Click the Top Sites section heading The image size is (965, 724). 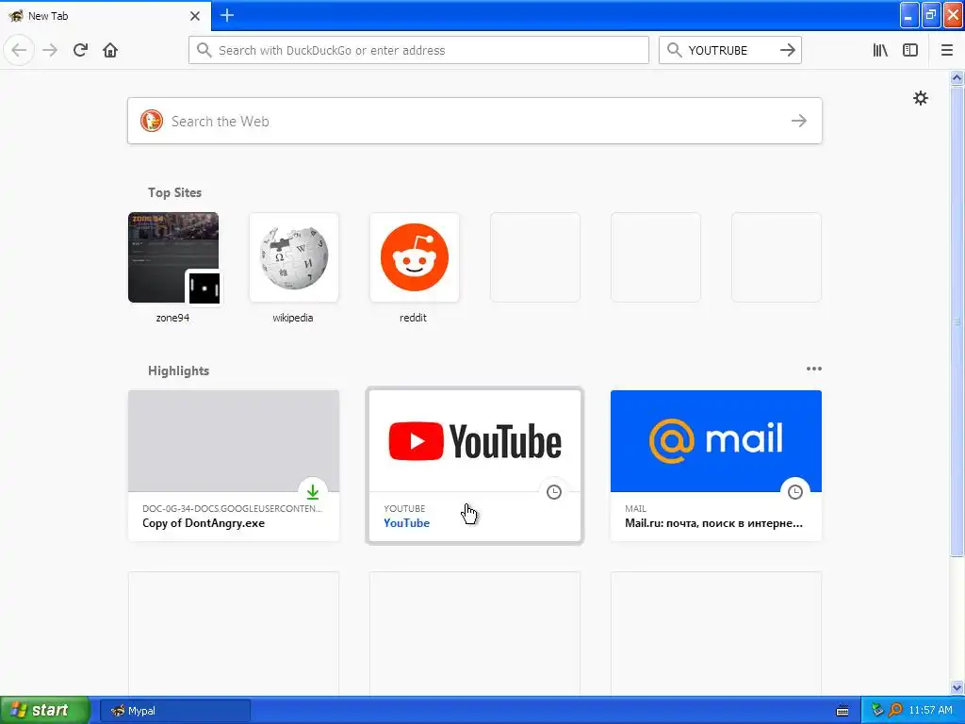174,192
